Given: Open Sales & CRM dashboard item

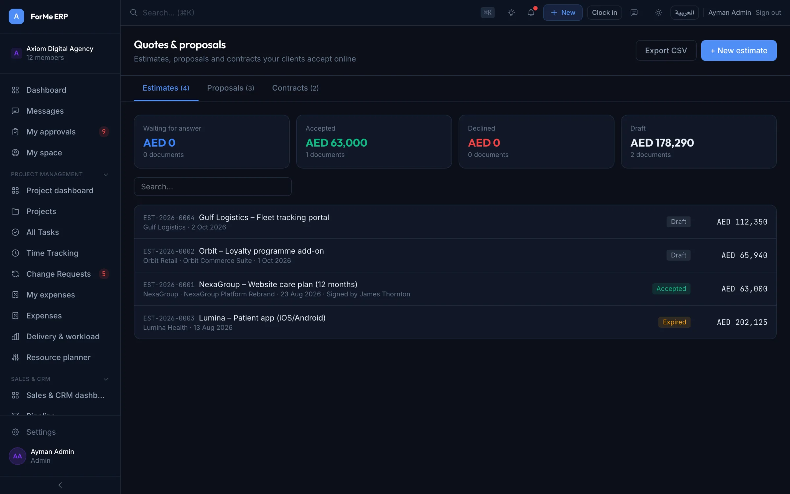Looking at the screenshot, I should pos(60,395).
